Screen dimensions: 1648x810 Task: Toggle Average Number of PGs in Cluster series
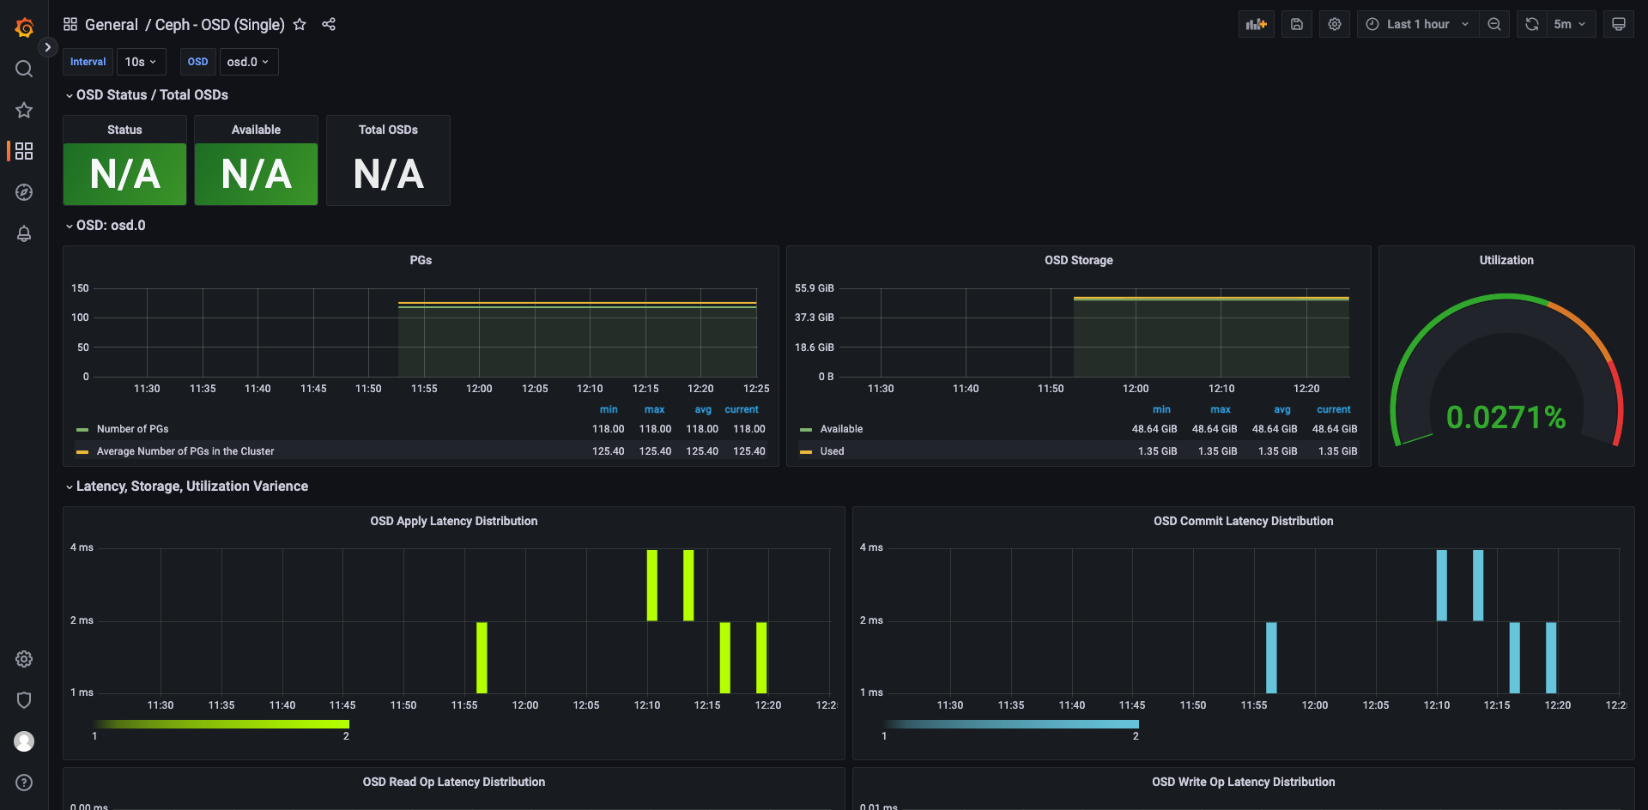coord(185,451)
